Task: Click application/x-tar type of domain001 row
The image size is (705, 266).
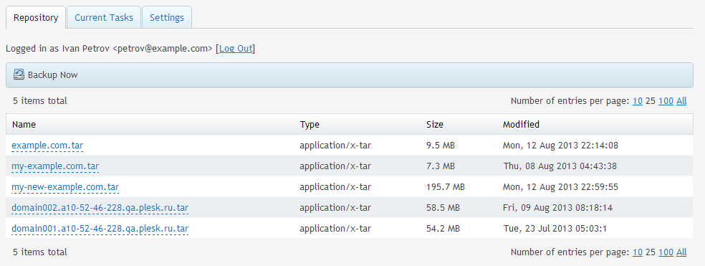Action: click(x=335, y=229)
